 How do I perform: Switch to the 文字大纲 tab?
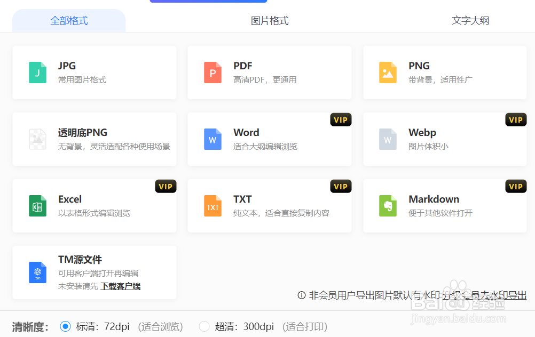click(470, 21)
